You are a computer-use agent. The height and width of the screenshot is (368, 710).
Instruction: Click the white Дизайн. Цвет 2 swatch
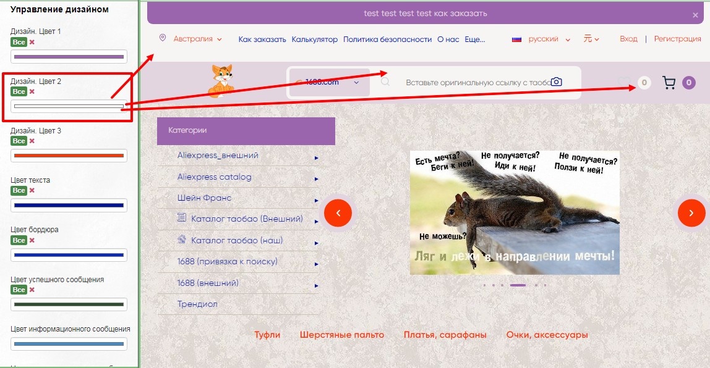pyautogui.click(x=69, y=106)
